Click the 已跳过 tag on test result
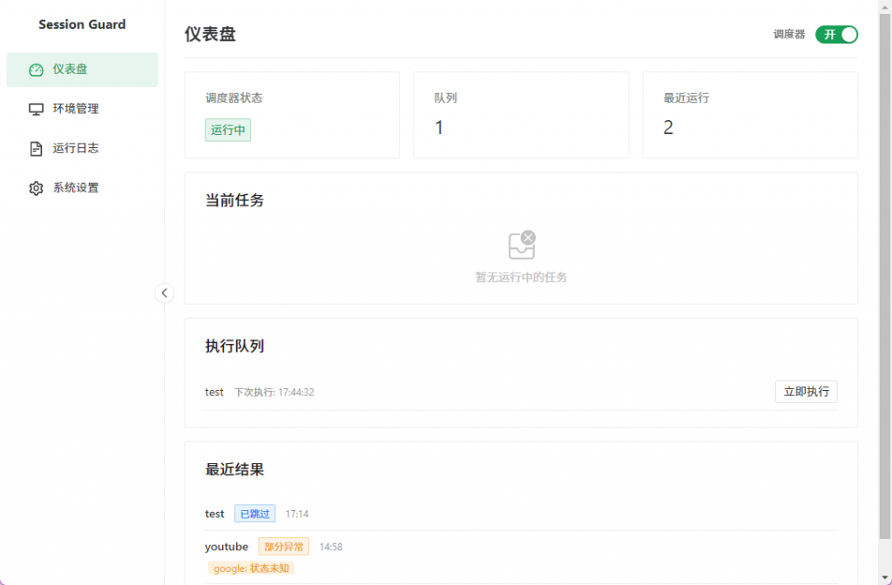The width and height of the screenshot is (892, 585). click(254, 514)
